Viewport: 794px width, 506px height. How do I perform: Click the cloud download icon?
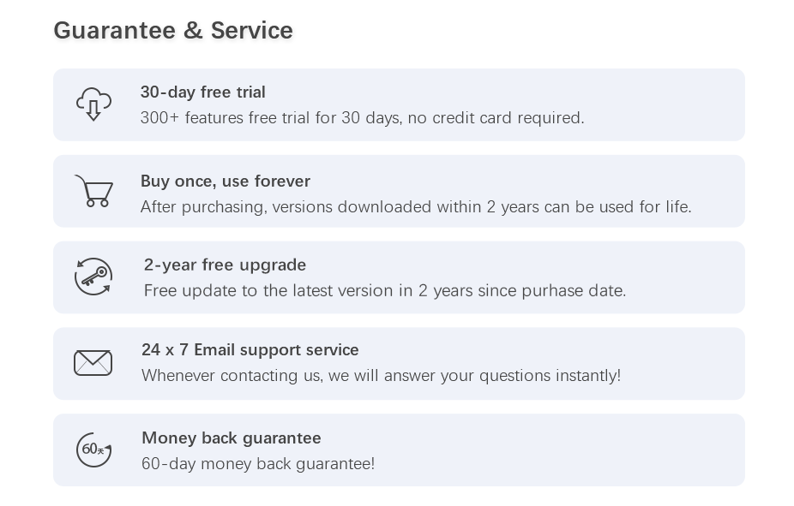tap(93, 104)
